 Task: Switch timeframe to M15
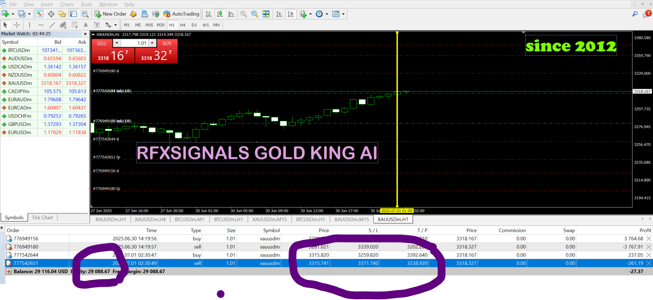click(x=149, y=25)
